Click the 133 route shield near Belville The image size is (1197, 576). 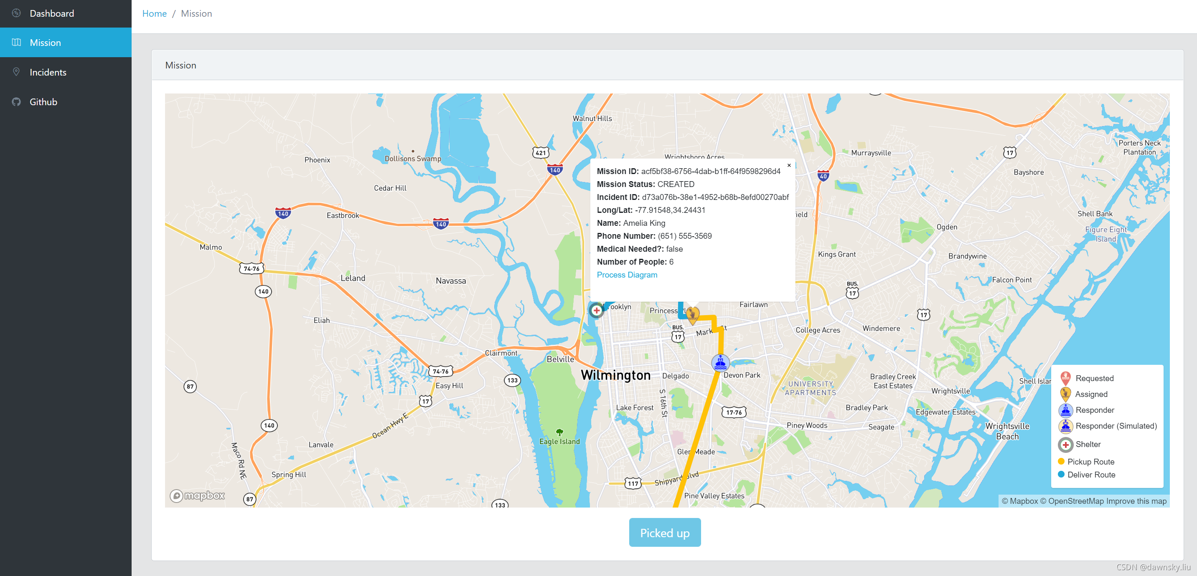pyautogui.click(x=512, y=380)
